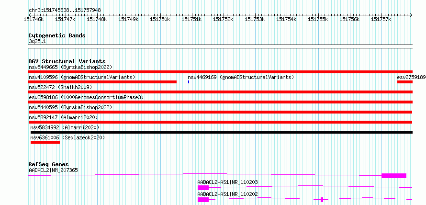Viewport: 426px width, 205px height.
Task: Click the 151747k ruler tick label
Action: (65, 19)
